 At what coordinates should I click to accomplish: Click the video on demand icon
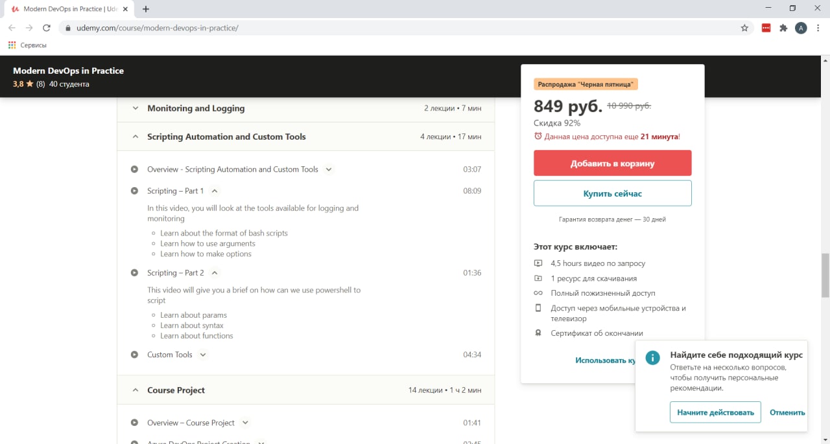click(x=538, y=263)
